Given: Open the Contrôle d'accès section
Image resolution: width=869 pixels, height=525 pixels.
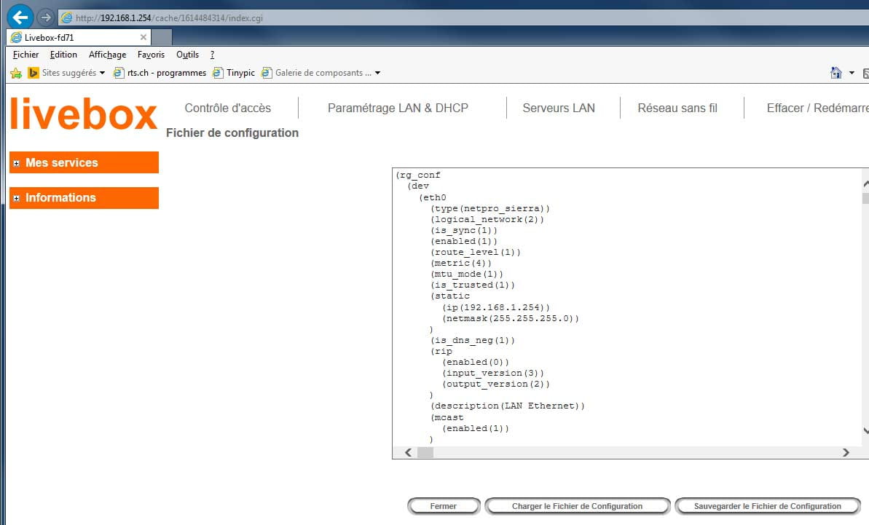Looking at the screenshot, I should point(228,108).
